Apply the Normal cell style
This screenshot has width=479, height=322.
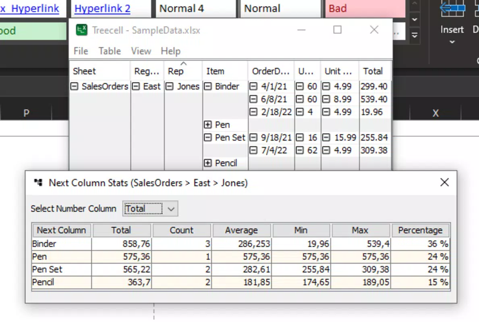[280, 8]
